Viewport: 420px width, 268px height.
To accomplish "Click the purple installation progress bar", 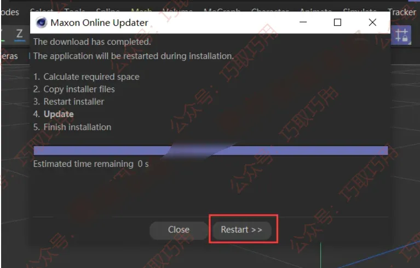I will click(210, 150).
